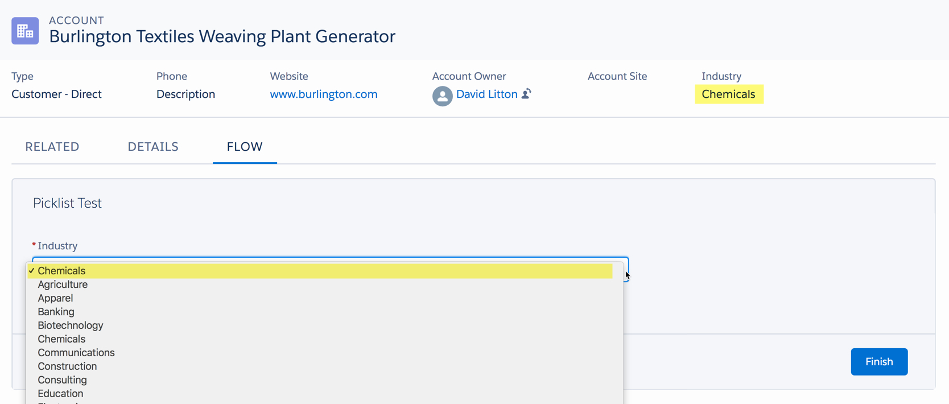
Task: Select the Chemicals option below Biotechnology
Action: pyautogui.click(x=61, y=339)
